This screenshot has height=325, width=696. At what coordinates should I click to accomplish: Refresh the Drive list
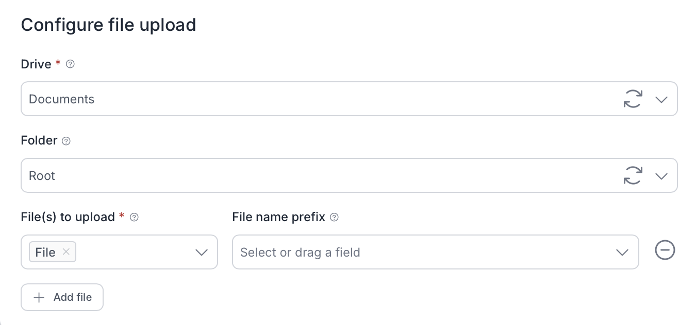pos(633,99)
